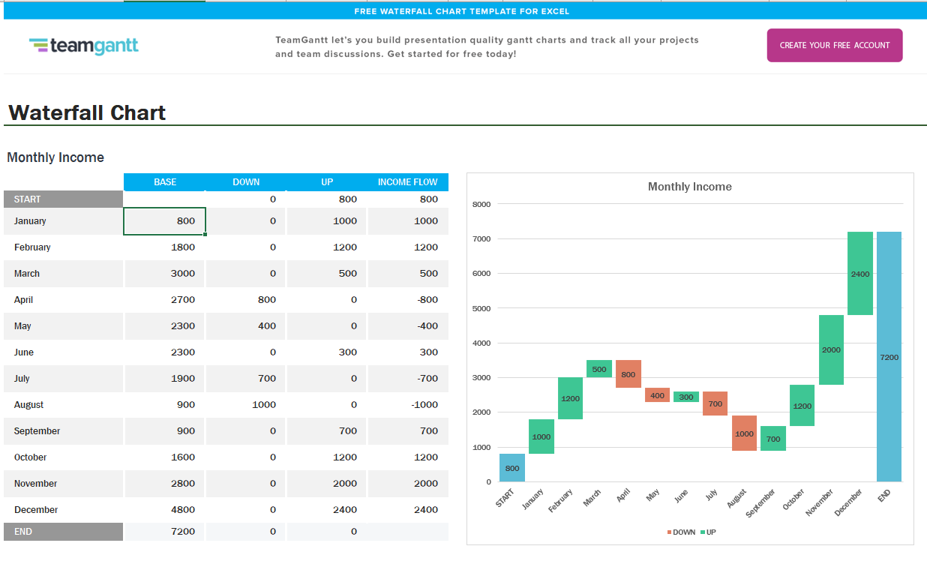The image size is (927, 579).
Task: Select the blue banner with the template title
Action: click(x=462, y=11)
